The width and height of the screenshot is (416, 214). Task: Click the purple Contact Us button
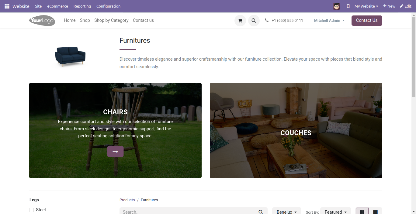pyautogui.click(x=367, y=20)
